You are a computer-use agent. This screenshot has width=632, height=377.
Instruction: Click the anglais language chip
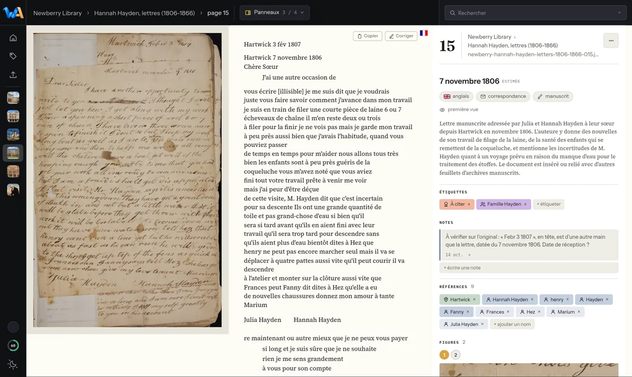coord(456,96)
